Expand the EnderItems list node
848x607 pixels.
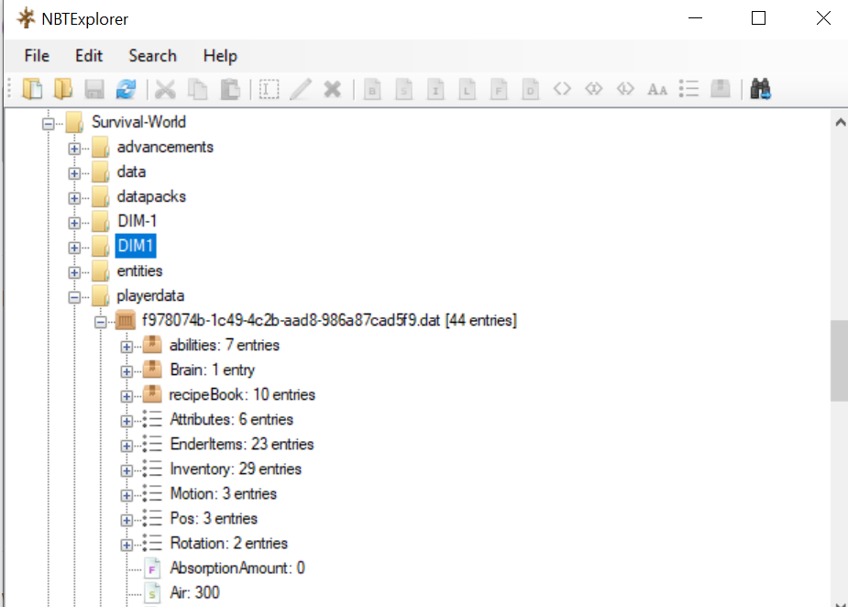pos(127,446)
